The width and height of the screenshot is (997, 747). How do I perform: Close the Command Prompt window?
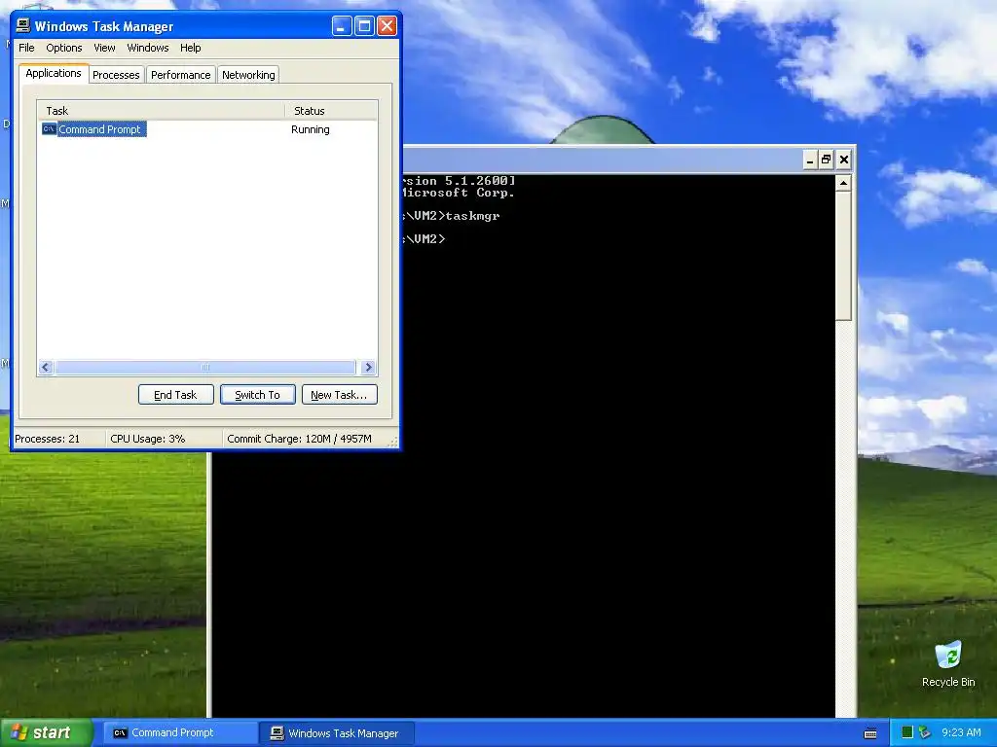tap(844, 160)
